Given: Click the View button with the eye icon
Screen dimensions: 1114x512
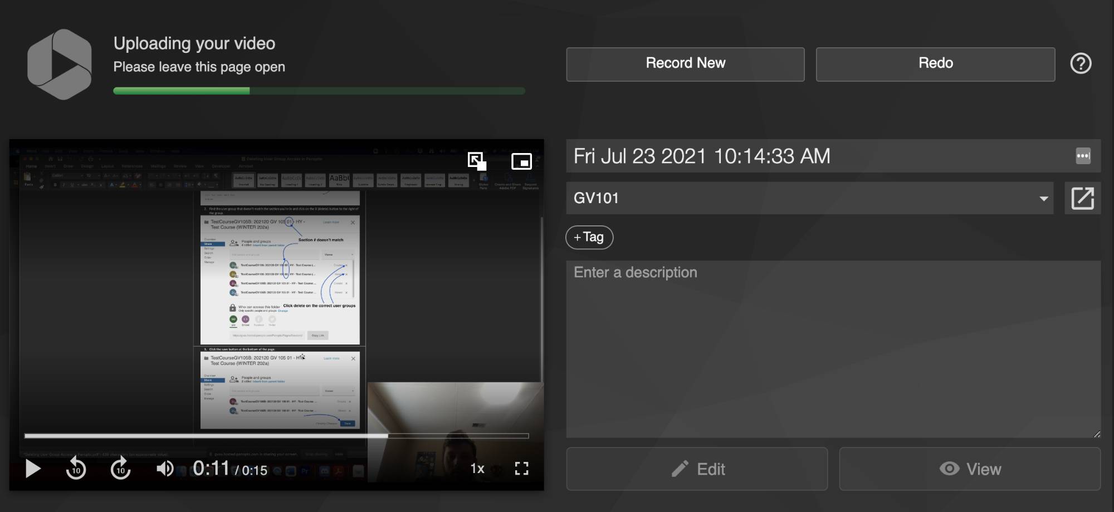Looking at the screenshot, I should tap(970, 469).
